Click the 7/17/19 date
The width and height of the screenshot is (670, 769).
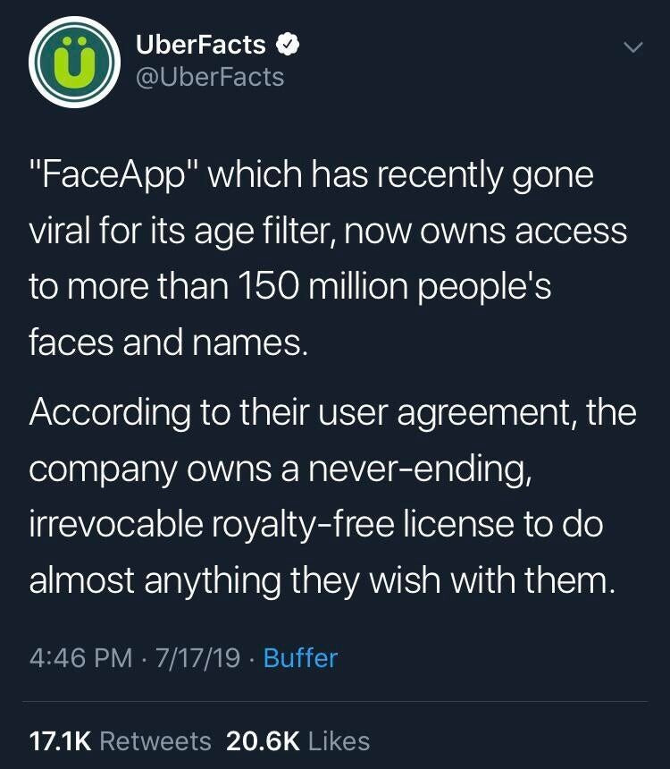(x=197, y=658)
